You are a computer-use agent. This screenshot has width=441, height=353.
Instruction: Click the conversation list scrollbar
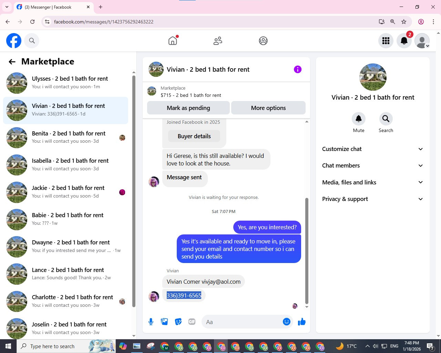coord(134,191)
